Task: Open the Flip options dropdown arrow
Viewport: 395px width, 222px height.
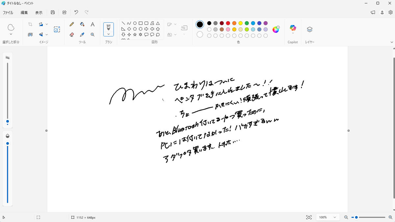Action: point(47,34)
